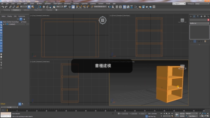210x118 pixels.
Task: Open Curve Editor icon
Action: tap(128, 7)
